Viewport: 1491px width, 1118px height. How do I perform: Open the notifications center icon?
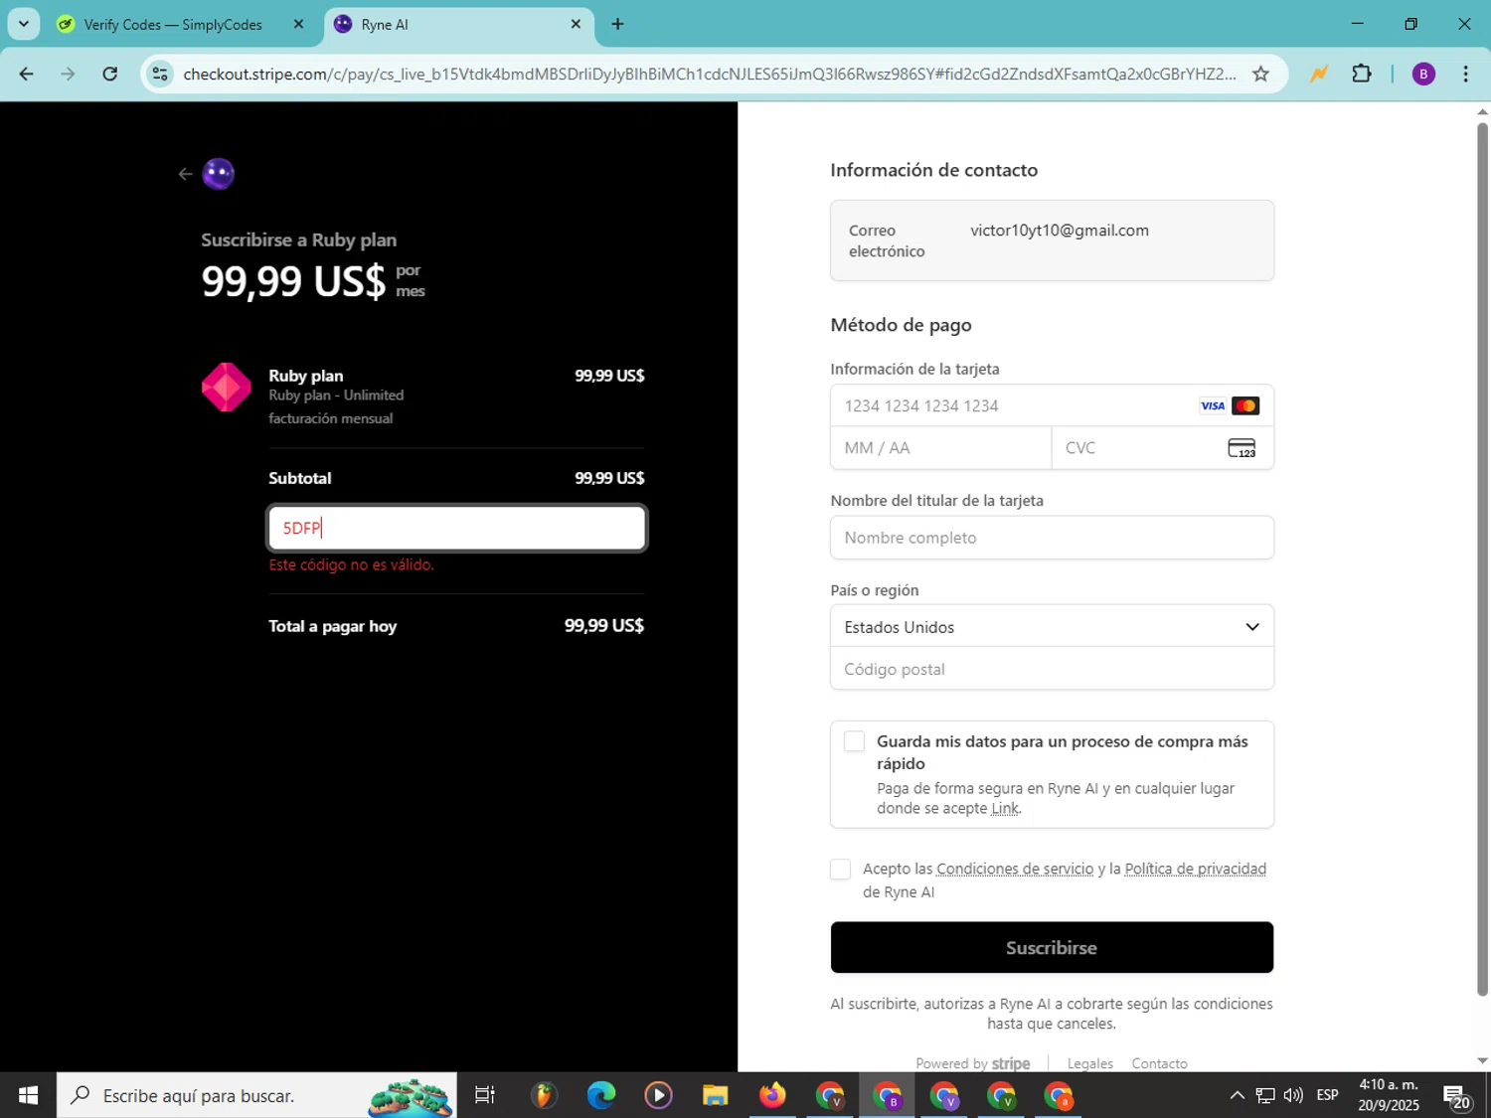coord(1457,1097)
